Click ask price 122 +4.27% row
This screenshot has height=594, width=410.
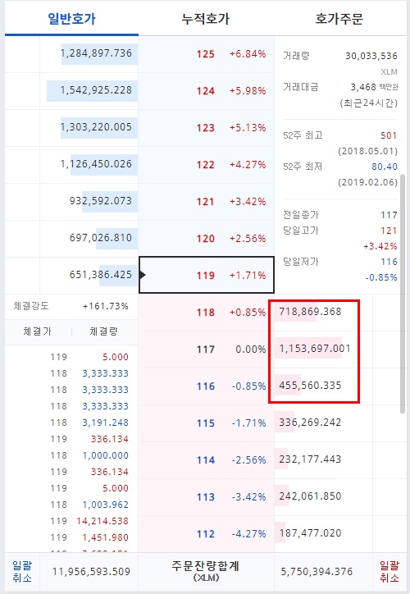[207, 165]
